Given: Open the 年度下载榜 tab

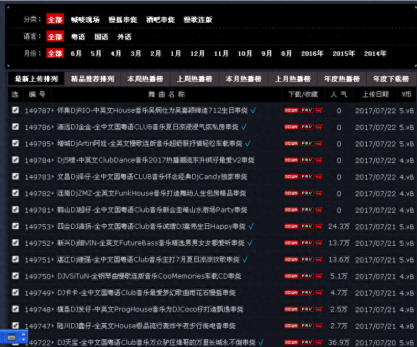Looking at the screenshot, I should [x=391, y=79].
